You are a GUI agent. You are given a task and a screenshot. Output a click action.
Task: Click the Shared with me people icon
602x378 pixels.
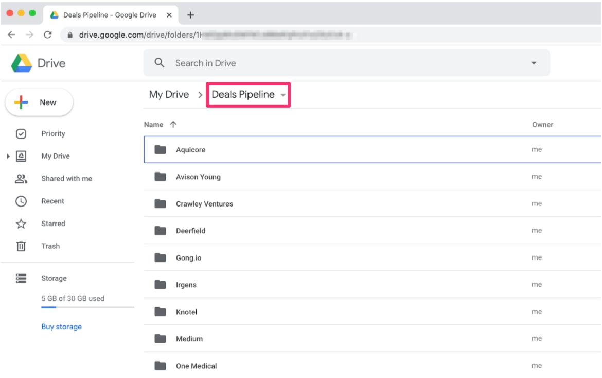point(21,179)
